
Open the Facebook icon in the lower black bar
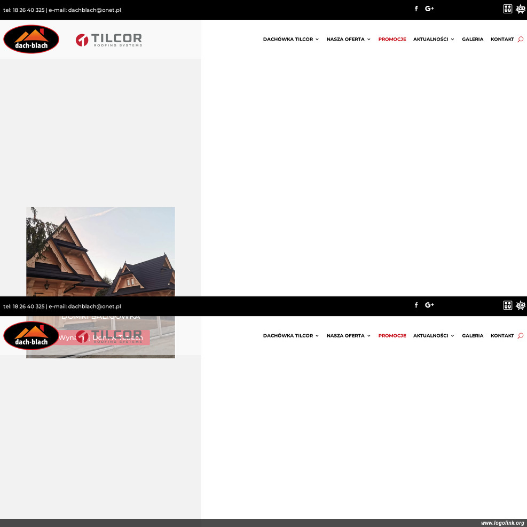click(416, 305)
